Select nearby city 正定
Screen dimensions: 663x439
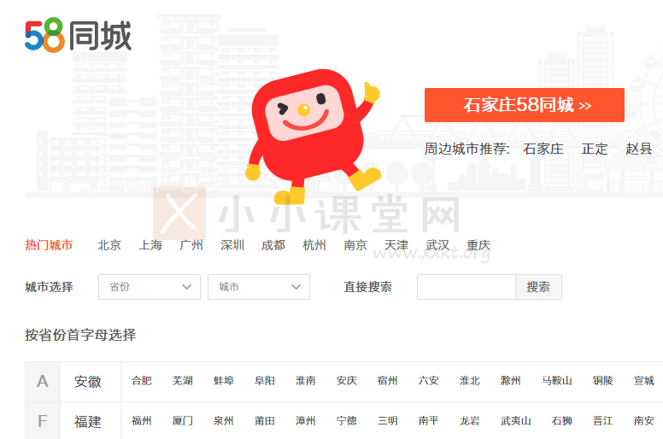pyautogui.click(x=595, y=149)
